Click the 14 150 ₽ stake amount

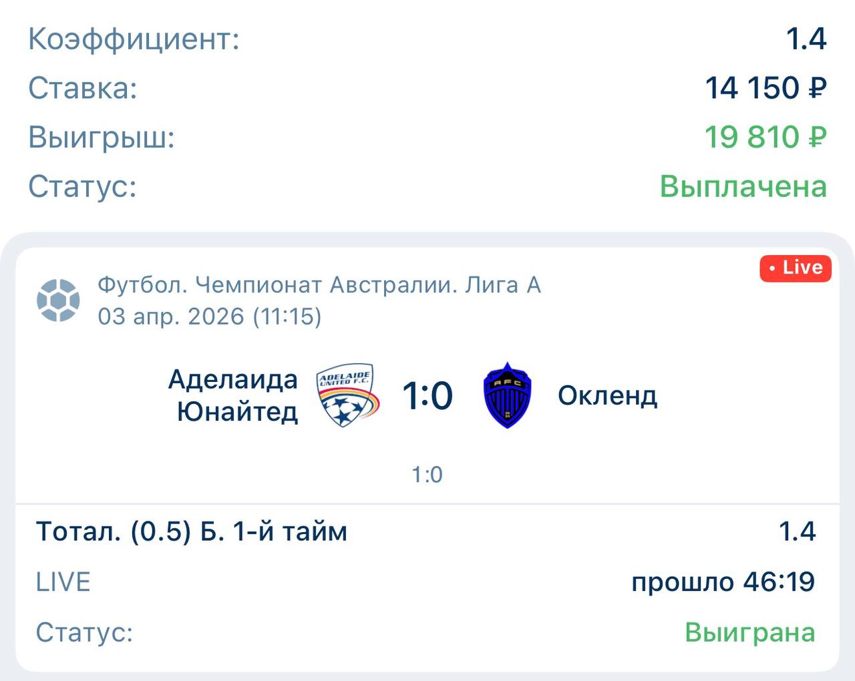[x=765, y=88]
